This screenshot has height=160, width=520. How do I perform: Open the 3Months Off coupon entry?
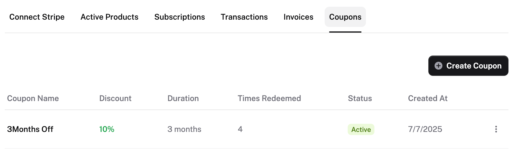click(x=30, y=129)
